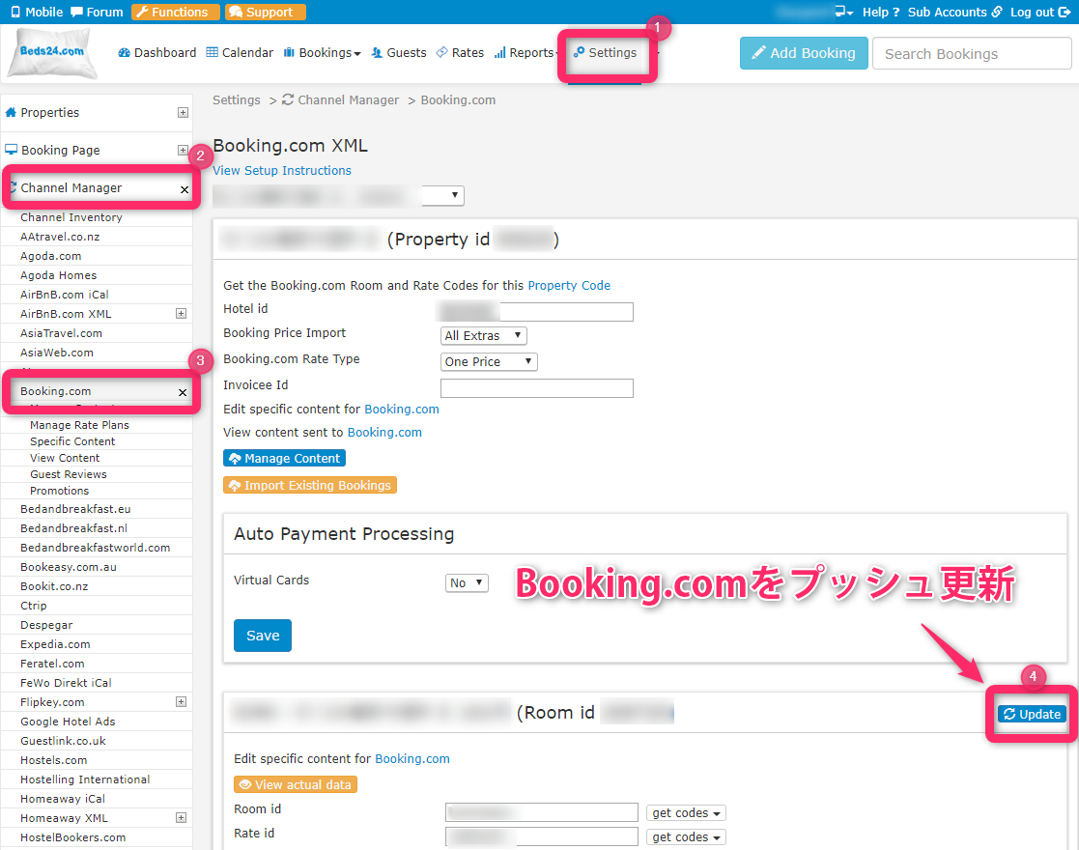Open get codes dropdown for Rate id
The image size is (1079, 850).
686,836
